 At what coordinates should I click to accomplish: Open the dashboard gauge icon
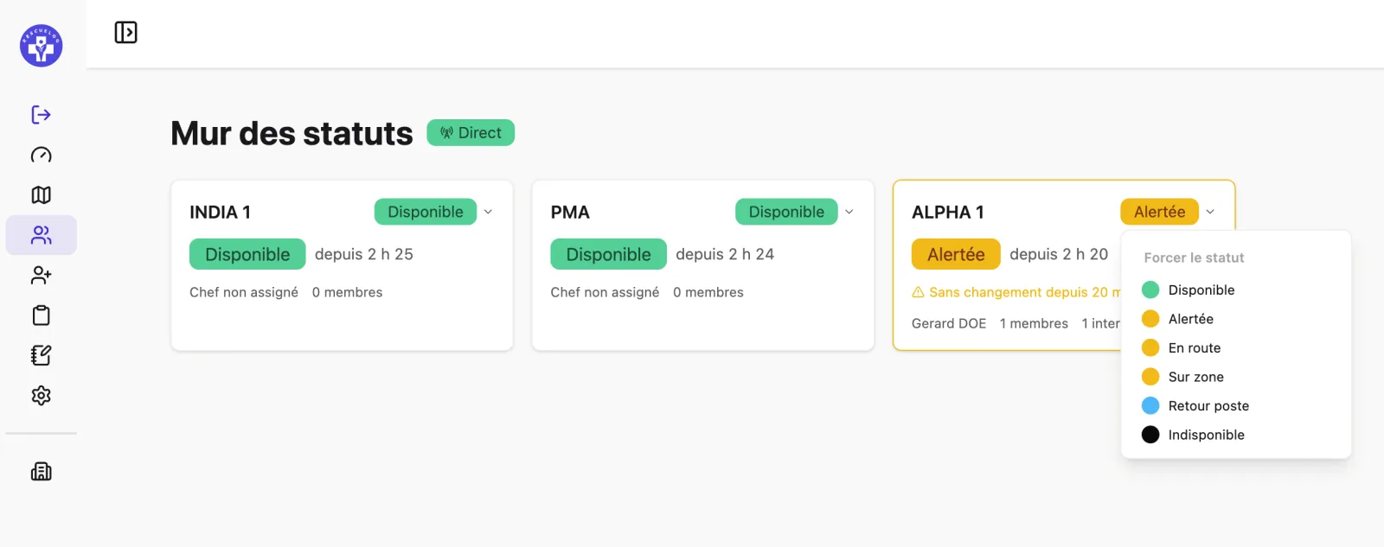pyautogui.click(x=41, y=155)
